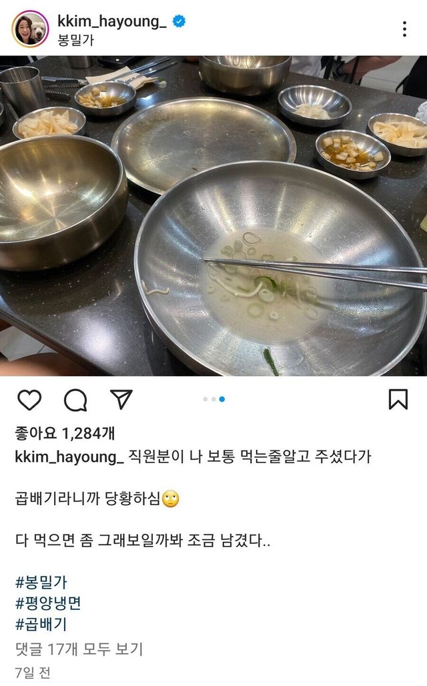View all 17 comments 댓글 모두 보기
427x686 pixels.
pos(79,649)
